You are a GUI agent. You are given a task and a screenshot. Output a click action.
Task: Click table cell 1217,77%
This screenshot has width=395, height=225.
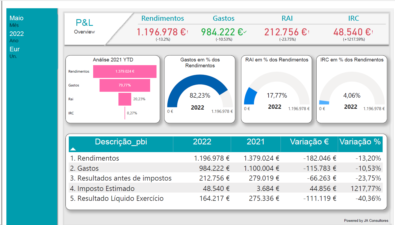tap(366, 189)
